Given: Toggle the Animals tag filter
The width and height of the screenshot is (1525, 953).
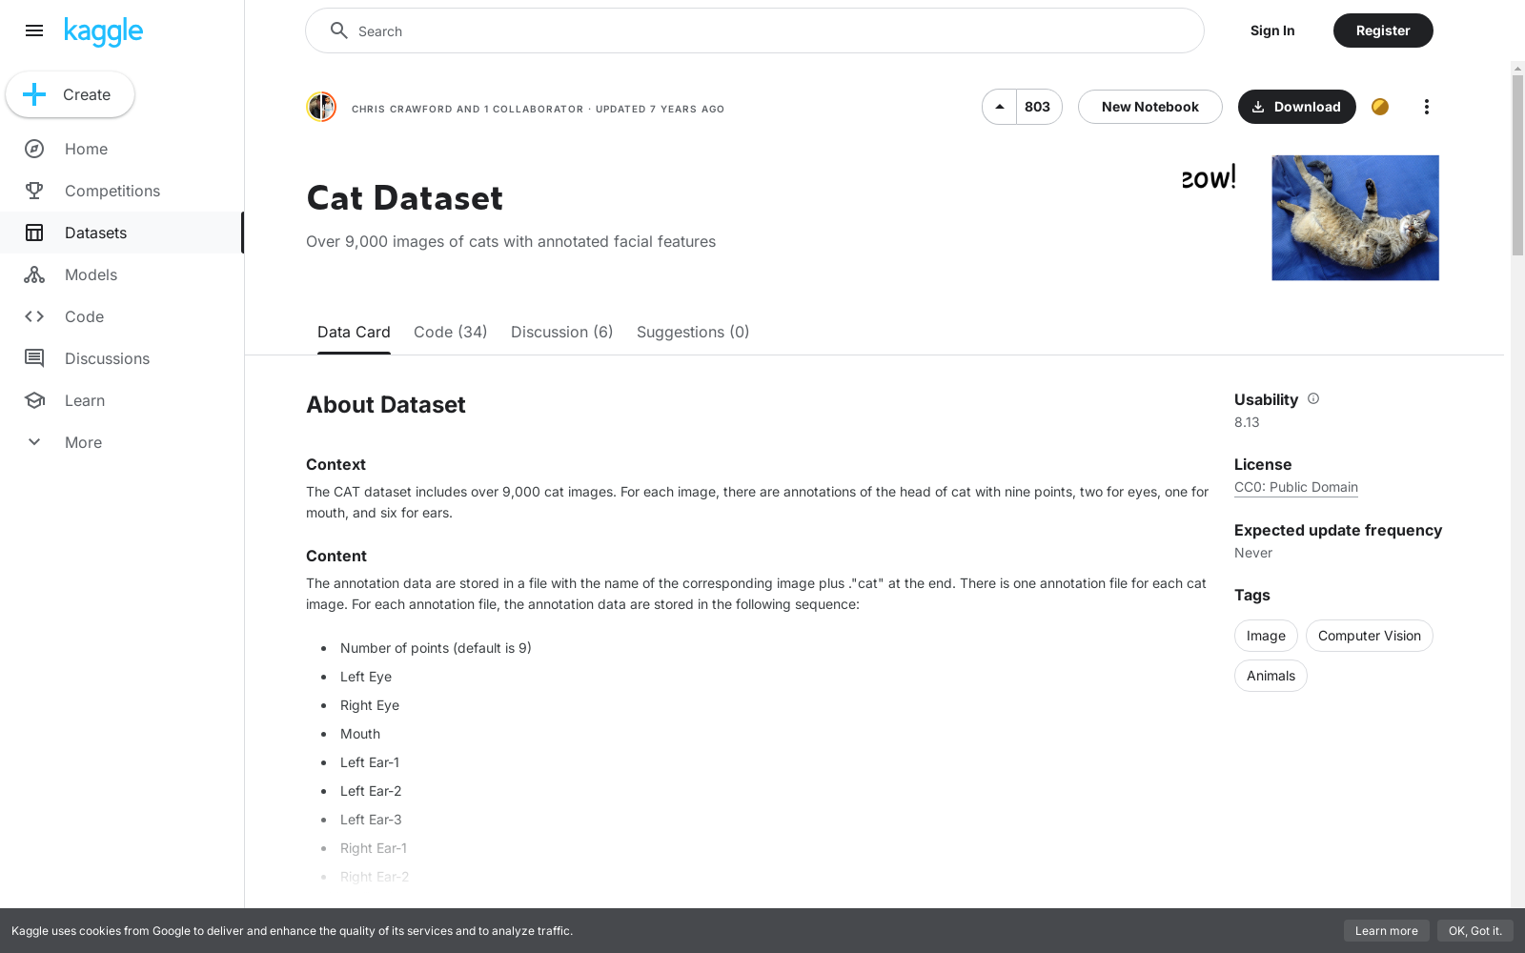Looking at the screenshot, I should [x=1270, y=676].
